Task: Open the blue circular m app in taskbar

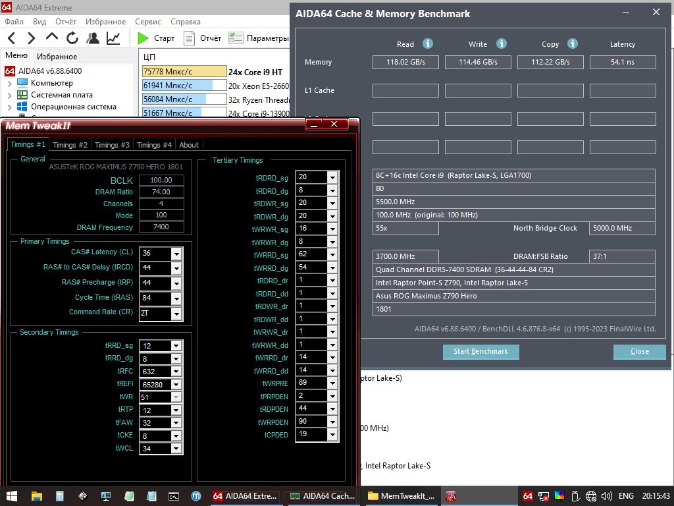Action: (196, 496)
